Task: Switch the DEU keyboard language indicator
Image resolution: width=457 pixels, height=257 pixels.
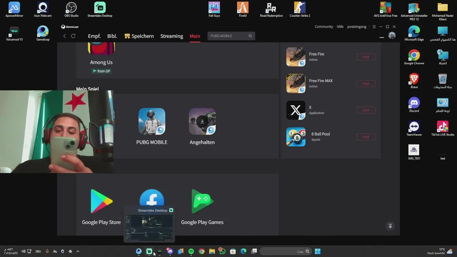Action: pyautogui.click(x=38, y=251)
